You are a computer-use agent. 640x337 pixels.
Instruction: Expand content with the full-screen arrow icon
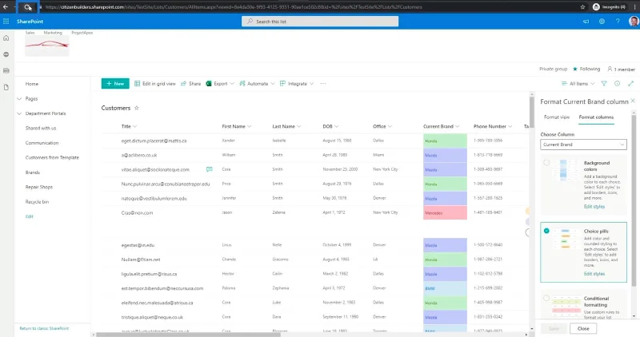[x=630, y=84]
